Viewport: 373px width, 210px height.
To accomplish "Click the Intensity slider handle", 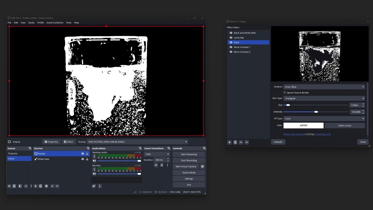I will (x=316, y=112).
